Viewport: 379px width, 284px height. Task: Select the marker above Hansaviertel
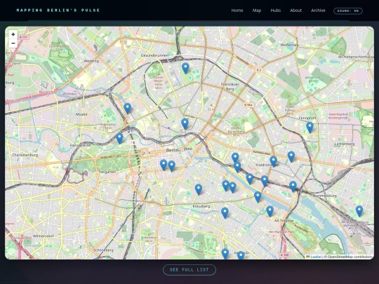coord(119,138)
